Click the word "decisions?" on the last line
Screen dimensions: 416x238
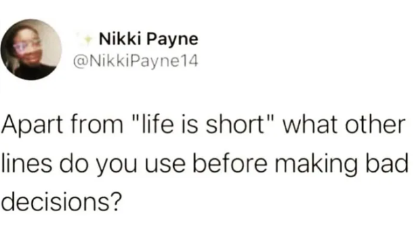(61, 201)
